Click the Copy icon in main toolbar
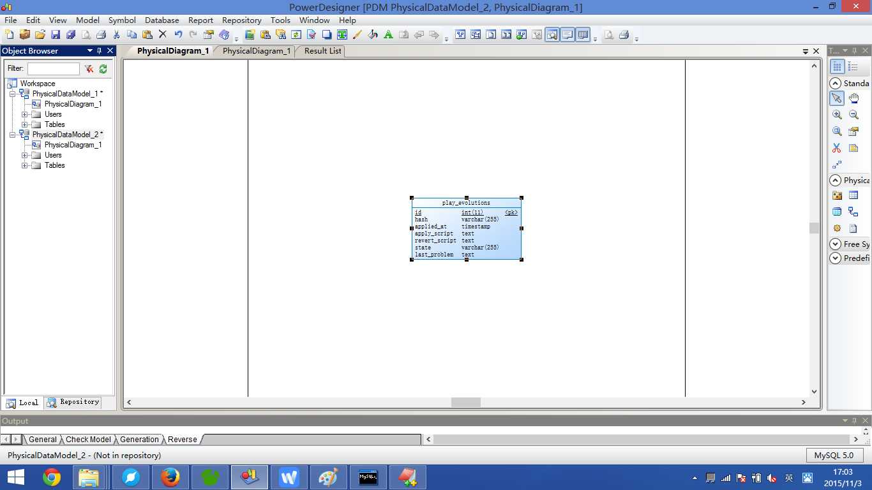 pos(132,34)
